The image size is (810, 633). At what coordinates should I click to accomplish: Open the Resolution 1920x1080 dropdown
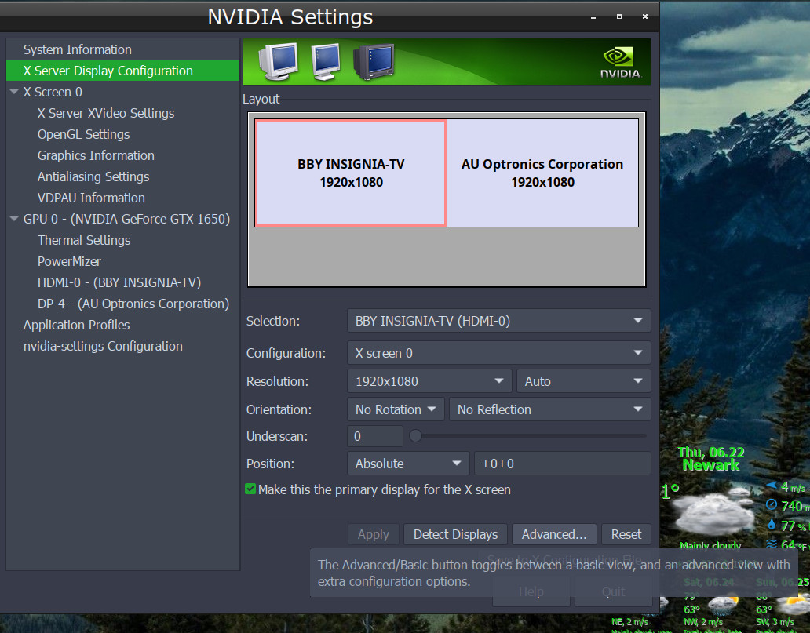pyautogui.click(x=429, y=381)
